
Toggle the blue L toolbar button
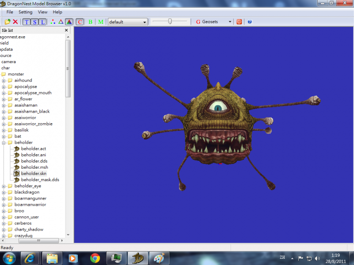(42, 22)
